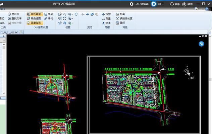Expand the zoom out dropdown arrow
The width and height of the screenshot is (212, 134).
[x=72, y=19]
